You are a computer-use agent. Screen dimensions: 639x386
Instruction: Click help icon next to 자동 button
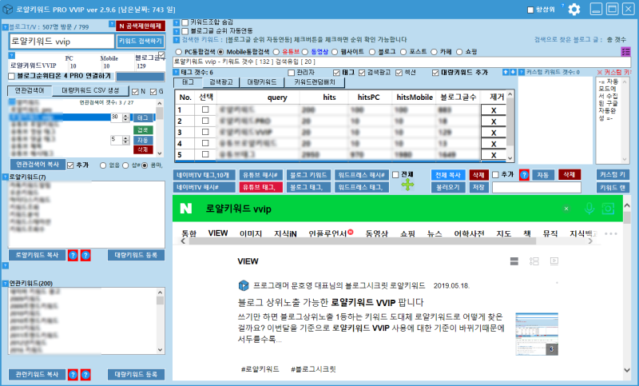525,175
